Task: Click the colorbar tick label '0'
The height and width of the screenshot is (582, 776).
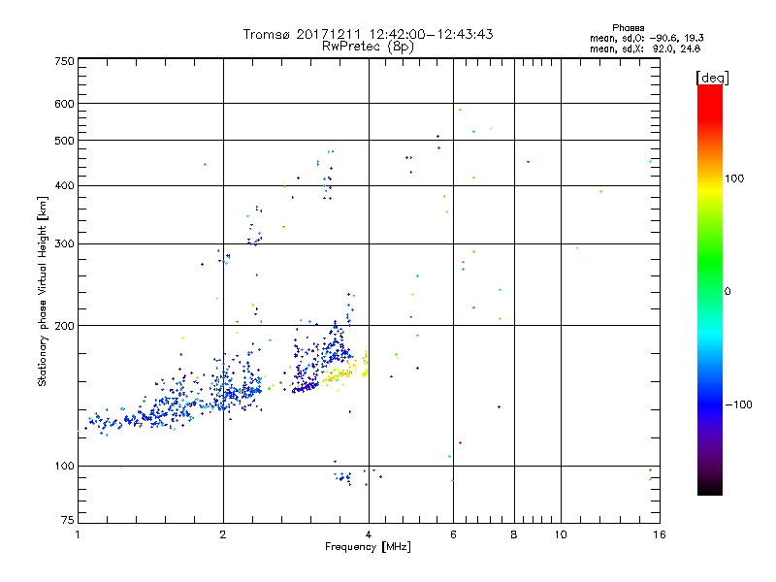Action: point(727,292)
